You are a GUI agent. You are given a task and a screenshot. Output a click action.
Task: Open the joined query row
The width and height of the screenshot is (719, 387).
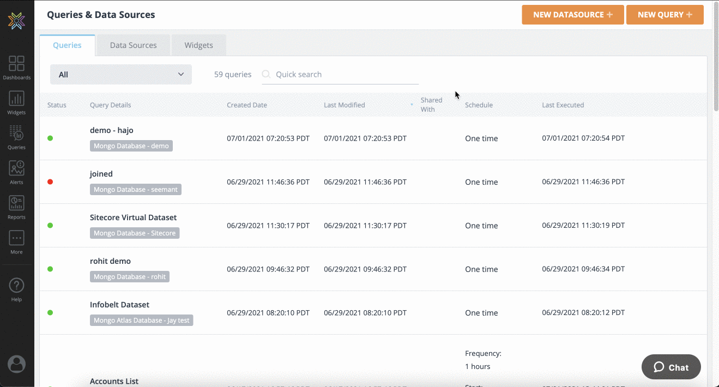tap(101, 174)
